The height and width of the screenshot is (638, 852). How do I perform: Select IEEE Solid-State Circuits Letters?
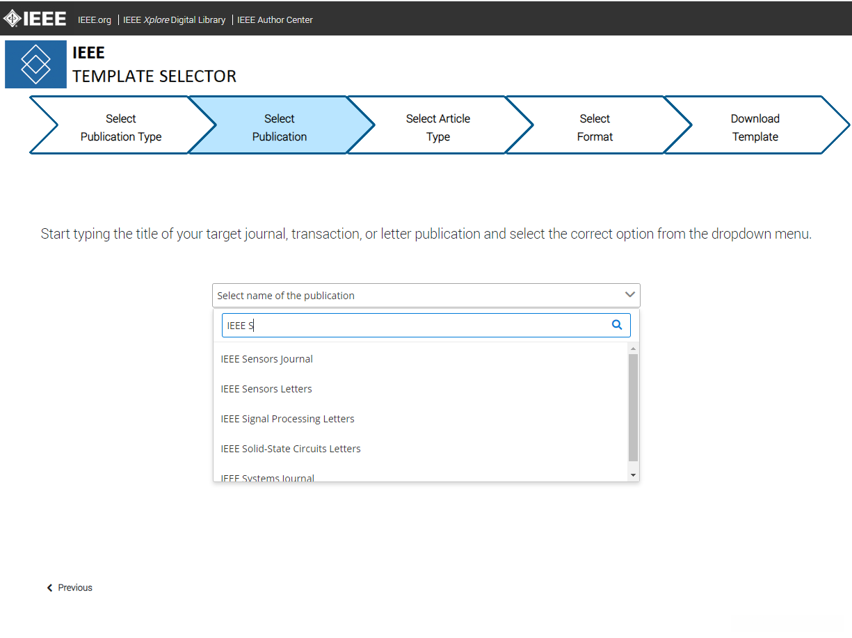coord(291,449)
